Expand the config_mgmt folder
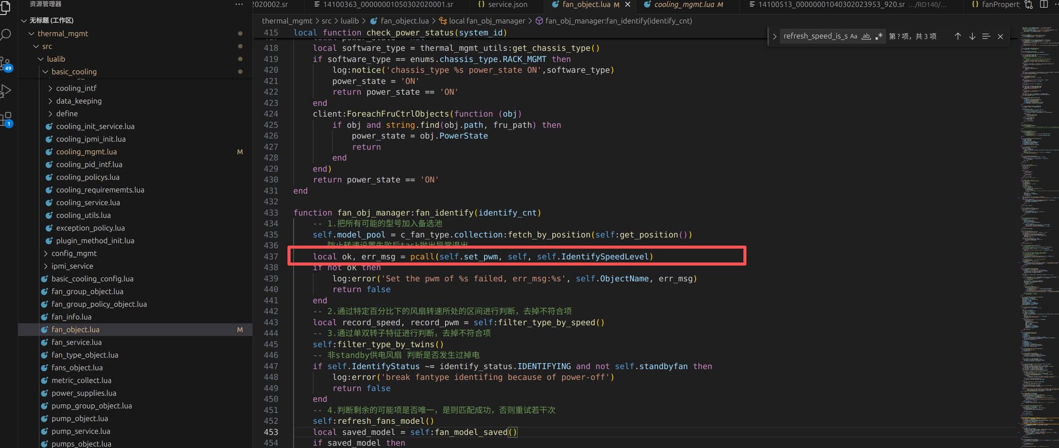This screenshot has width=1059, height=448. pyautogui.click(x=73, y=253)
